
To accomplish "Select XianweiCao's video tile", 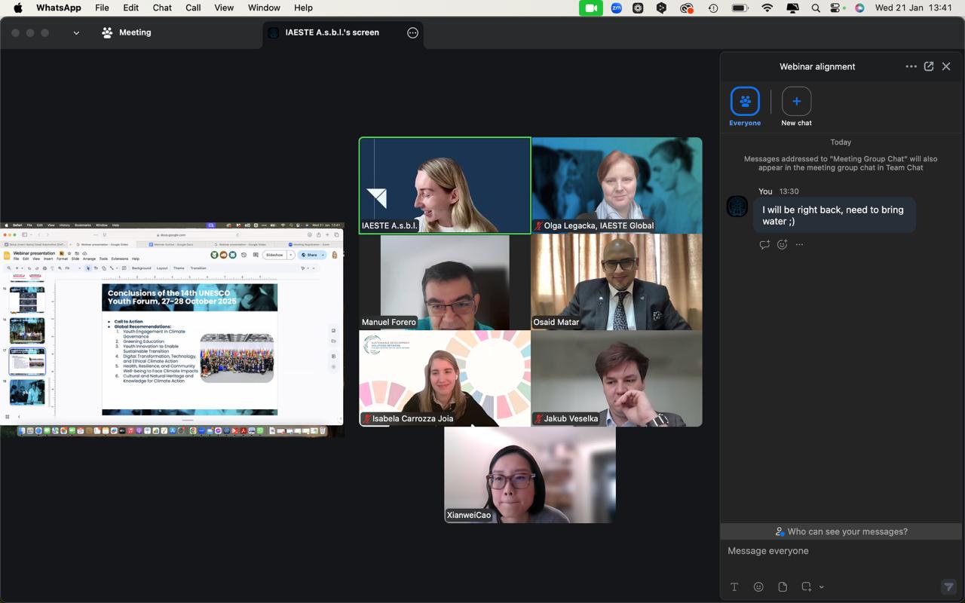I will tap(529, 475).
